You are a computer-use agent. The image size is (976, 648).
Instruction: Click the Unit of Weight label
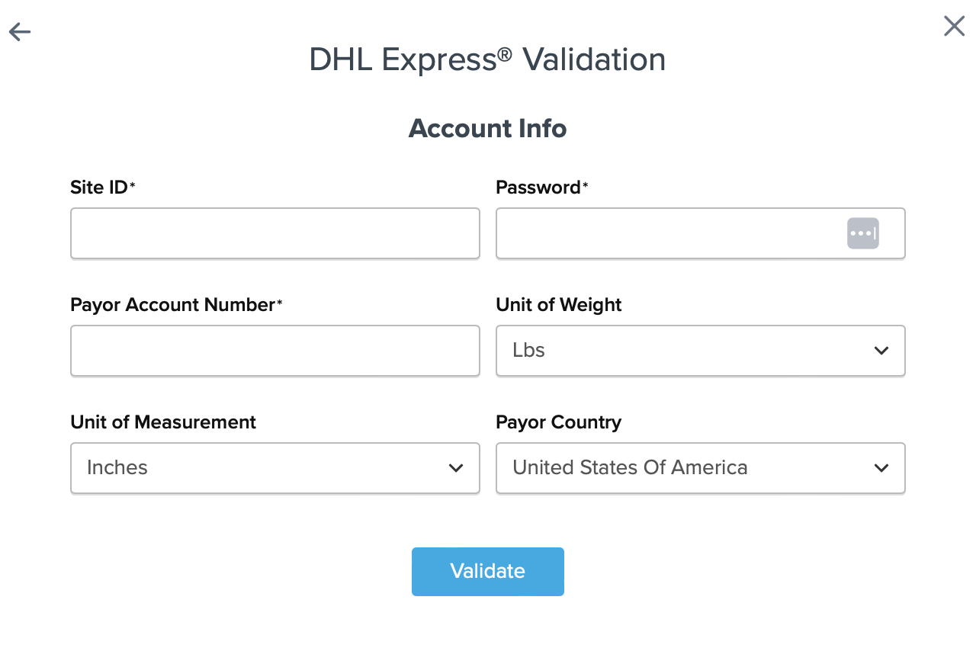(559, 305)
